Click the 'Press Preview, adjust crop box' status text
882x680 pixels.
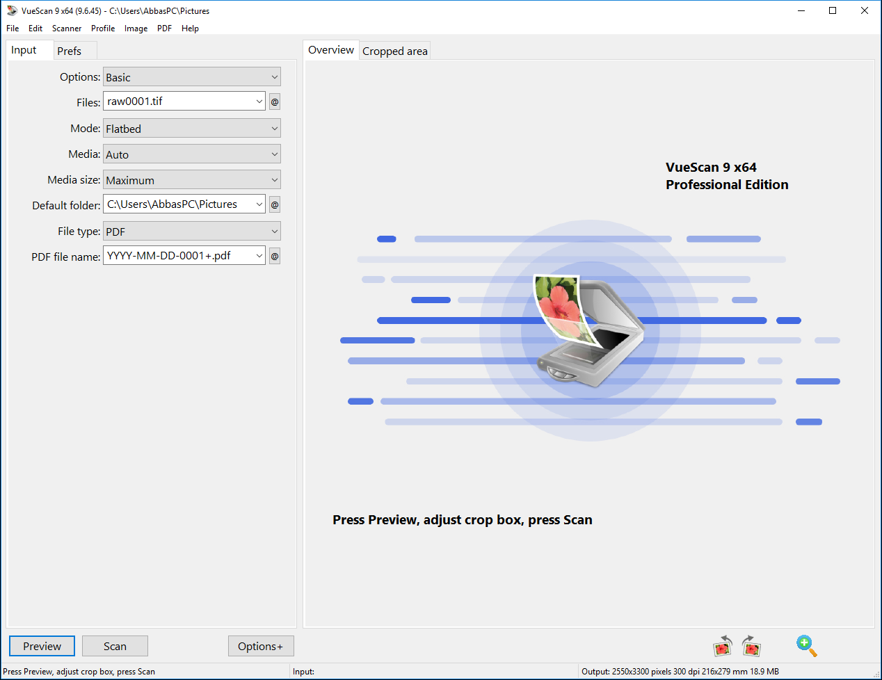[x=79, y=672]
